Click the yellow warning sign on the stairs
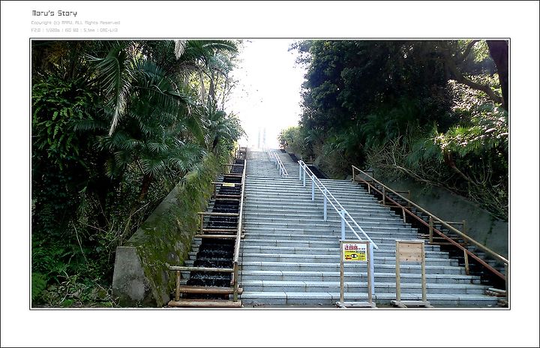Image resolution: width=540 pixels, height=348 pixels. tap(355, 252)
